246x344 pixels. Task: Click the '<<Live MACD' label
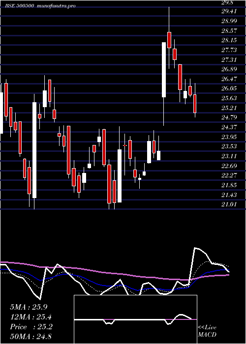pos(207,331)
